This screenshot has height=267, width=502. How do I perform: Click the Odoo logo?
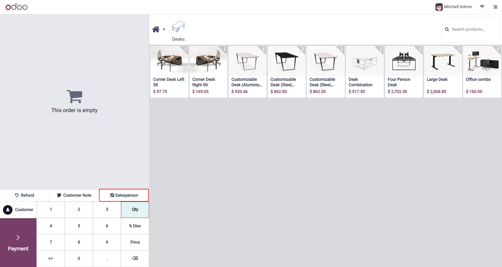[x=17, y=7]
